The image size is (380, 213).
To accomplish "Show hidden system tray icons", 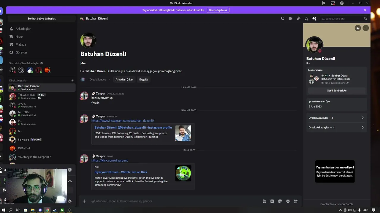I will [x=340, y=210].
